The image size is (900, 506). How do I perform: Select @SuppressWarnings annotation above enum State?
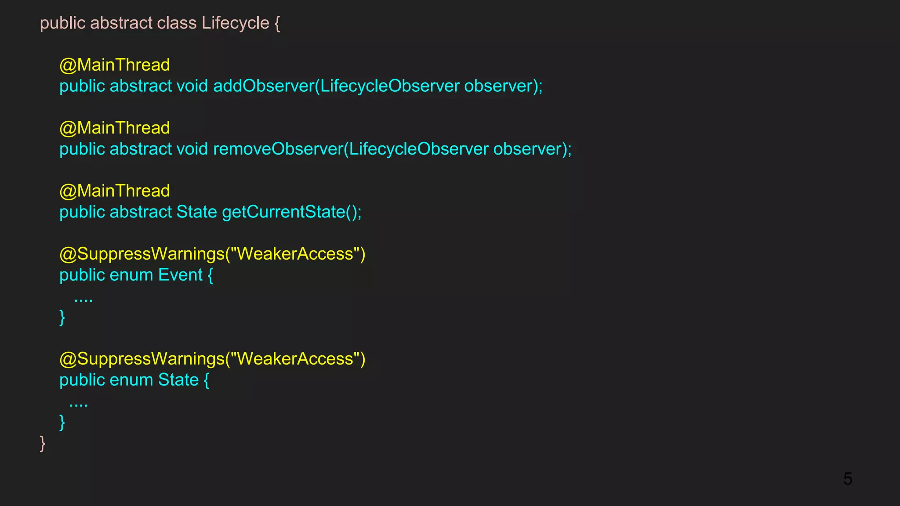(212, 359)
